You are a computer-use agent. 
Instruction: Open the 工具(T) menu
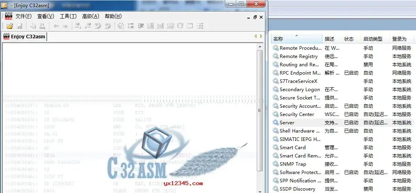(x=68, y=16)
